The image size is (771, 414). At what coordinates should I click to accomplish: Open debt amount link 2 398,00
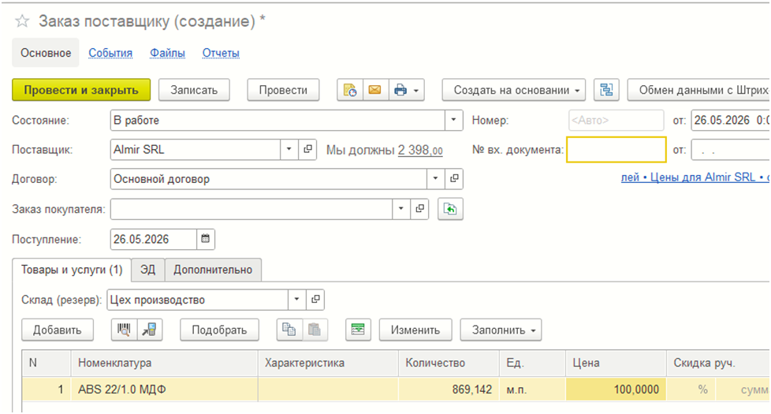coord(420,150)
